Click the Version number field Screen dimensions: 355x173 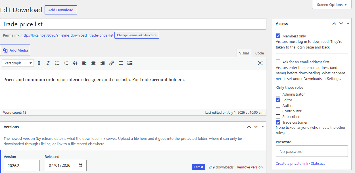pyautogui.click(x=22, y=165)
